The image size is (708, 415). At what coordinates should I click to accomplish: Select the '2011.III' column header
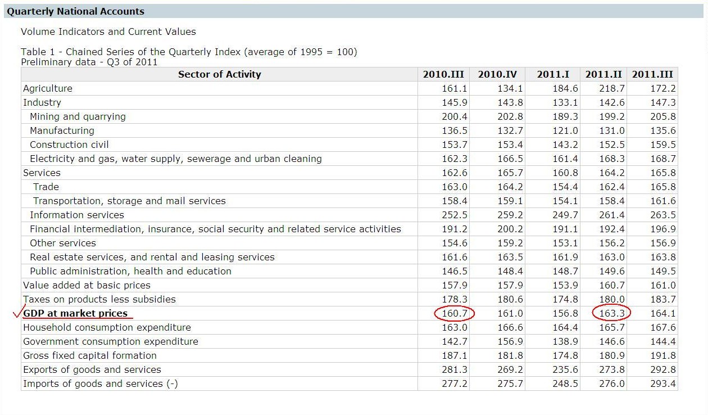coord(652,74)
